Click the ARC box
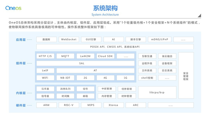The height and width of the screenshot is (118, 210). 136,105
